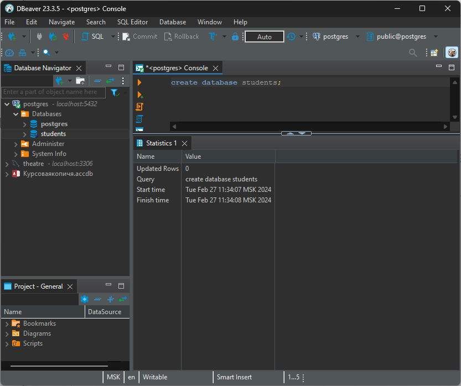Screen dimensions: 461x386
Task: Select System Info in the tree
Action: pos(49,154)
